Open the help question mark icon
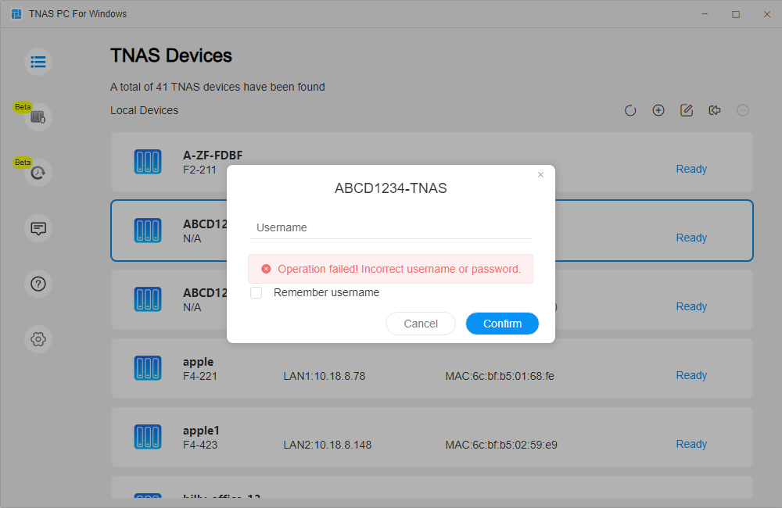This screenshot has height=508, width=782. [38, 284]
